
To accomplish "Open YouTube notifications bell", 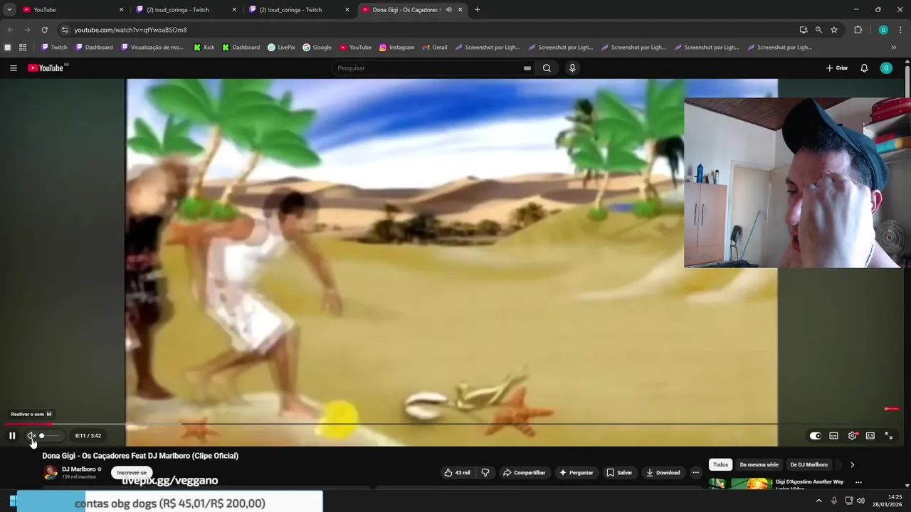I will tap(864, 68).
